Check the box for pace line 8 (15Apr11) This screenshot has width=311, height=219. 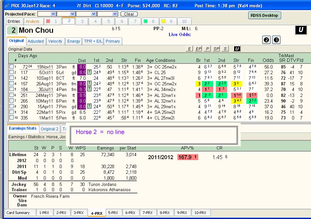(x=11, y=106)
